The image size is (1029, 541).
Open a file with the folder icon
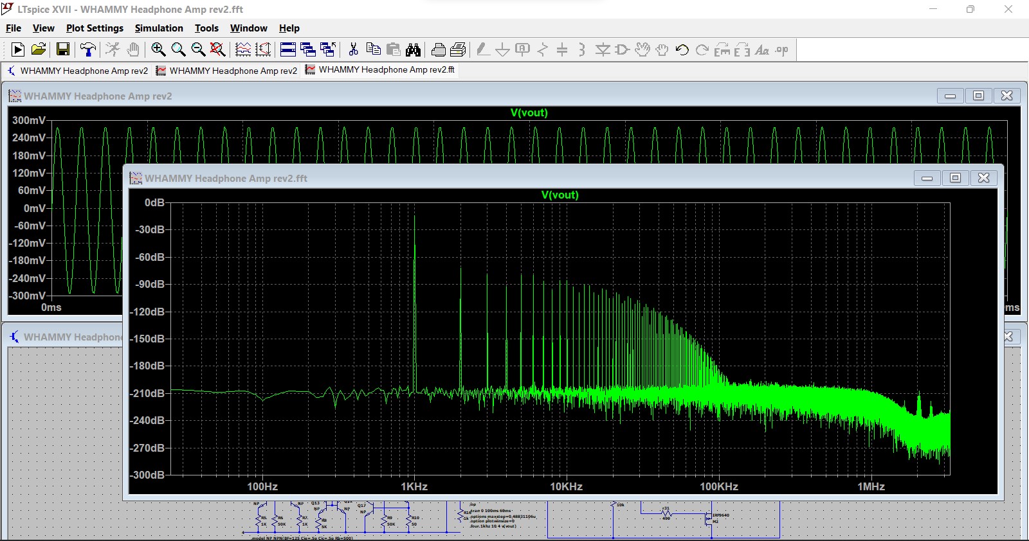click(39, 49)
